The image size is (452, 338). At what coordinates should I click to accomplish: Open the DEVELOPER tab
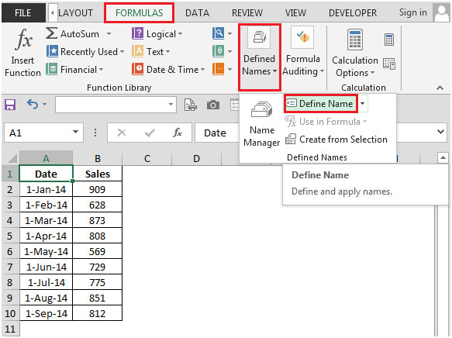click(x=353, y=13)
